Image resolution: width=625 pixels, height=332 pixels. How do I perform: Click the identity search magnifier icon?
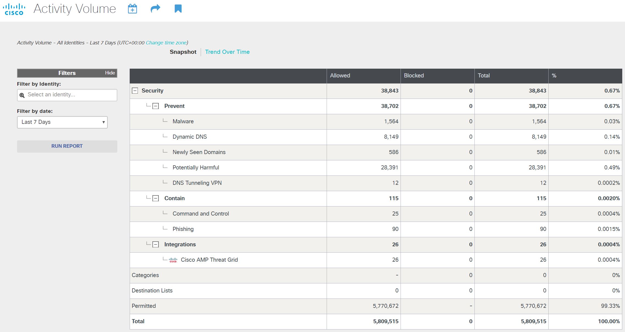22,95
